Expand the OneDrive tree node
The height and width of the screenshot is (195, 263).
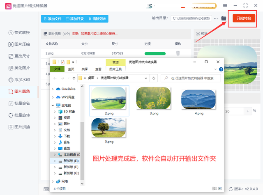pyautogui.click(x=53, y=89)
